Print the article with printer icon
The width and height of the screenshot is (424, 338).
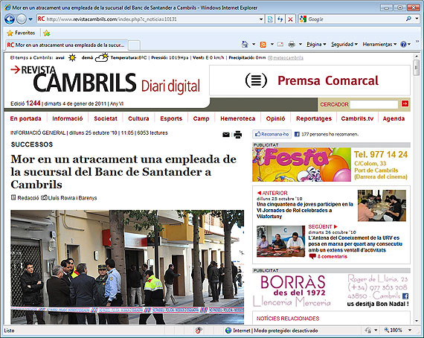pos(238,135)
